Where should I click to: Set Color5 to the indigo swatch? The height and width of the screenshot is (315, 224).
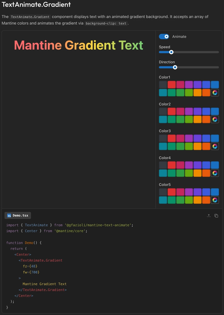coord(206,192)
